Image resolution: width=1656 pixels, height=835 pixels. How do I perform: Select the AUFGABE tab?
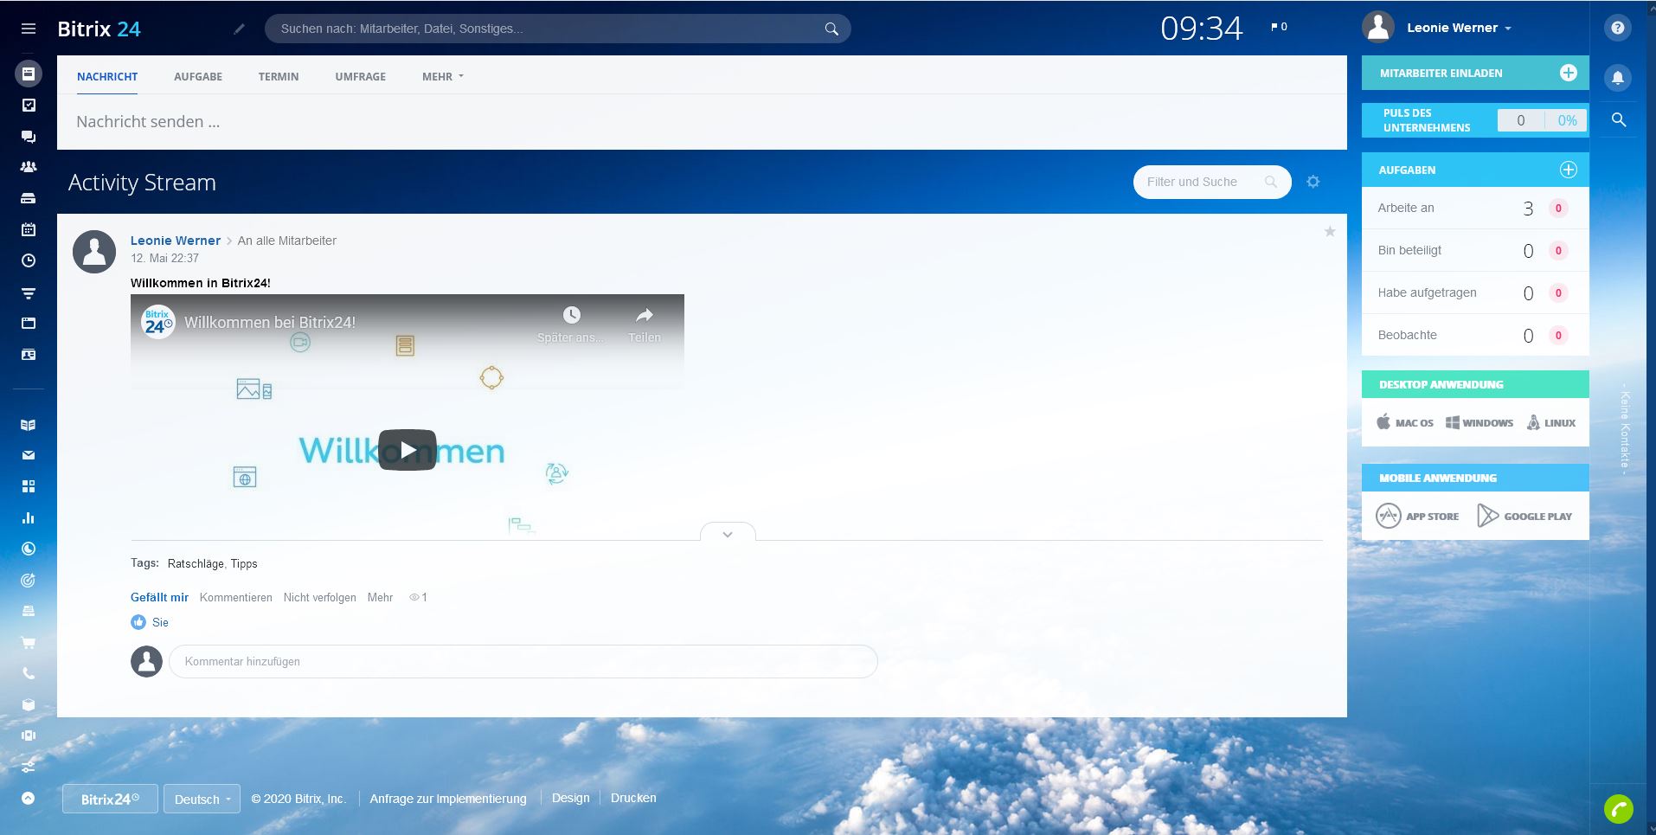point(198,76)
